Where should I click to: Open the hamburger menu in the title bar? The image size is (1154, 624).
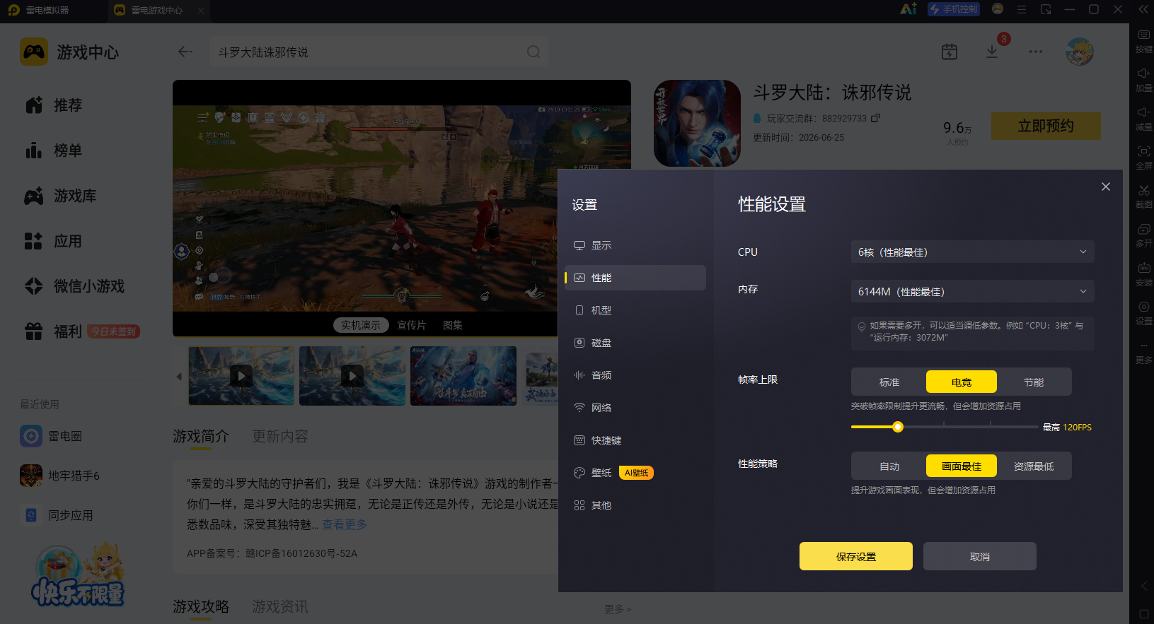(x=1022, y=10)
